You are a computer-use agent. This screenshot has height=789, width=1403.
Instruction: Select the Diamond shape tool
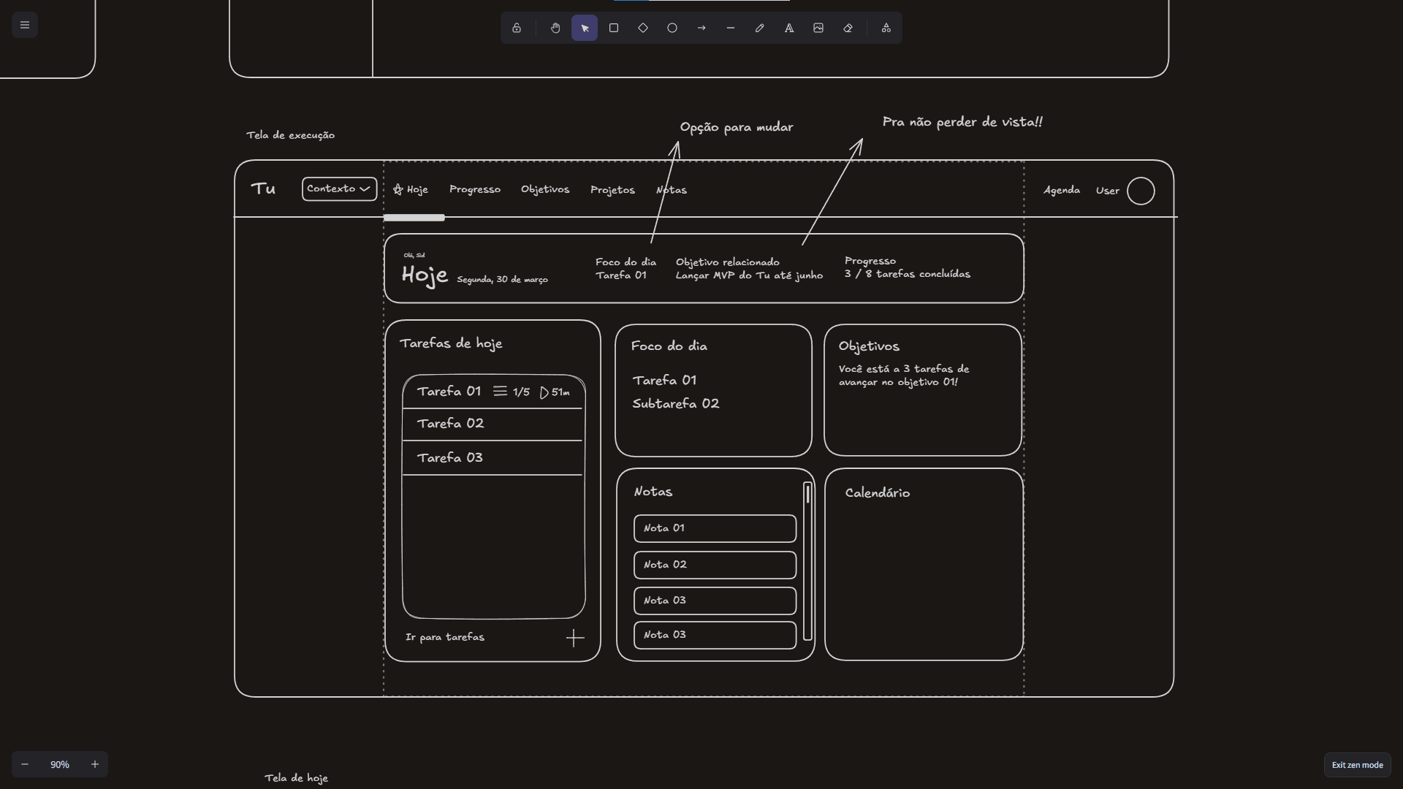pos(643,28)
